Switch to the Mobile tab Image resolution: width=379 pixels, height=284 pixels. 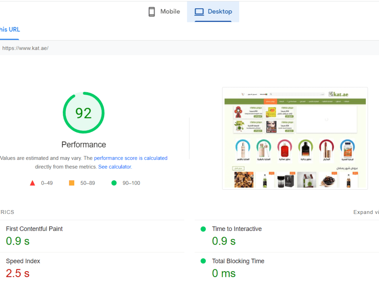164,12
